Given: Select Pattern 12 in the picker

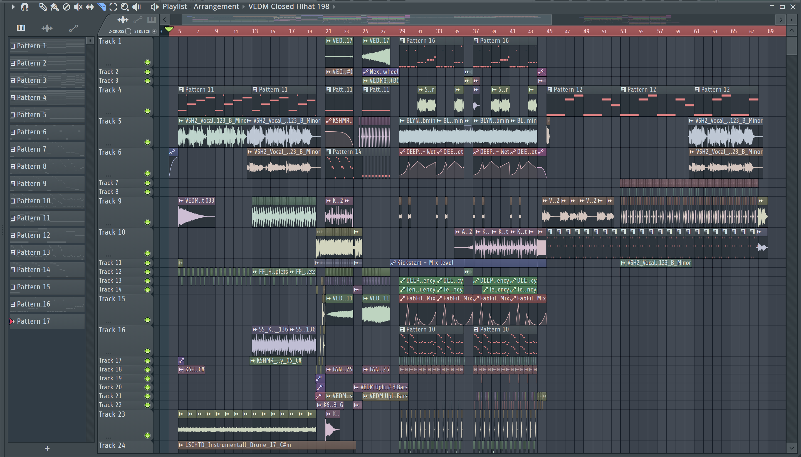Looking at the screenshot, I should point(47,235).
